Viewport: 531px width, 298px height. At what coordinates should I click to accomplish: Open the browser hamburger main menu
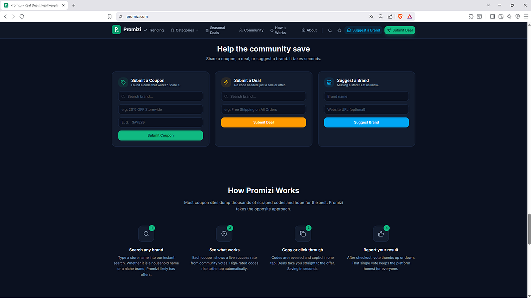coord(526,16)
